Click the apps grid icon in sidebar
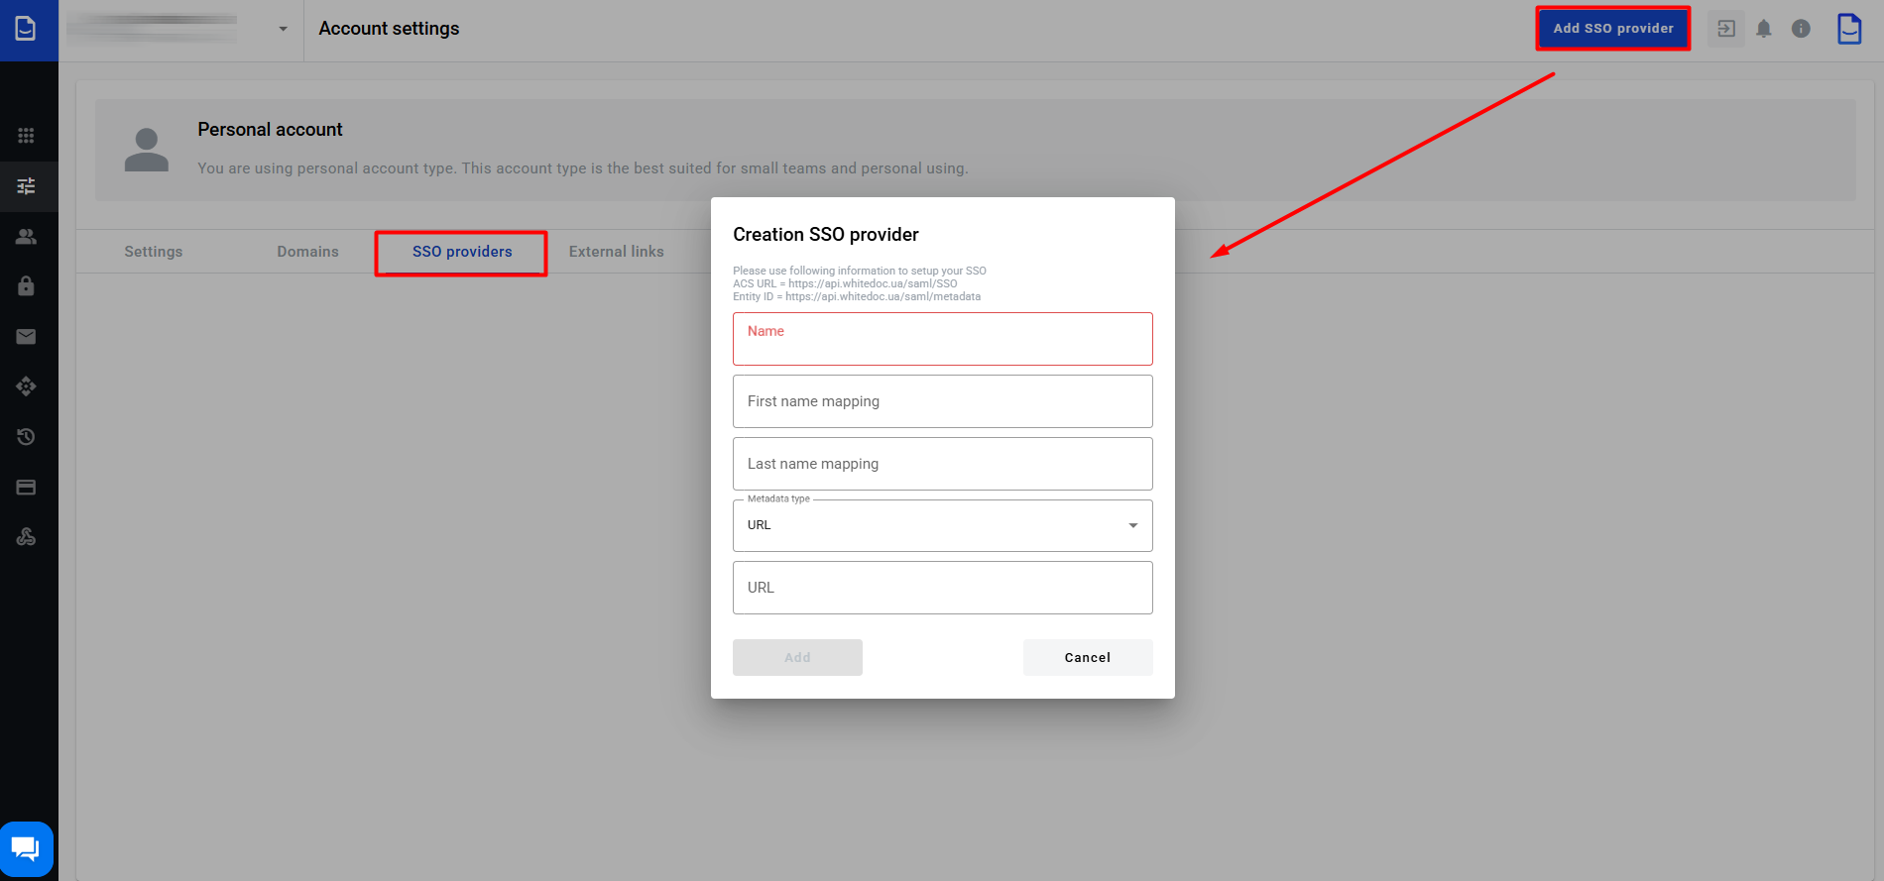This screenshot has width=1884, height=881. (x=27, y=136)
